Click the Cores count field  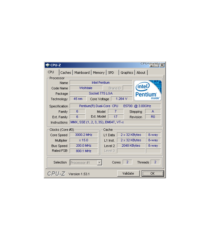(127, 162)
